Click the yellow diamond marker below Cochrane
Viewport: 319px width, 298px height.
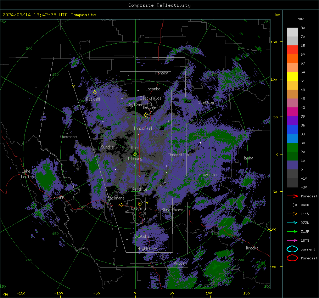click(x=121, y=204)
